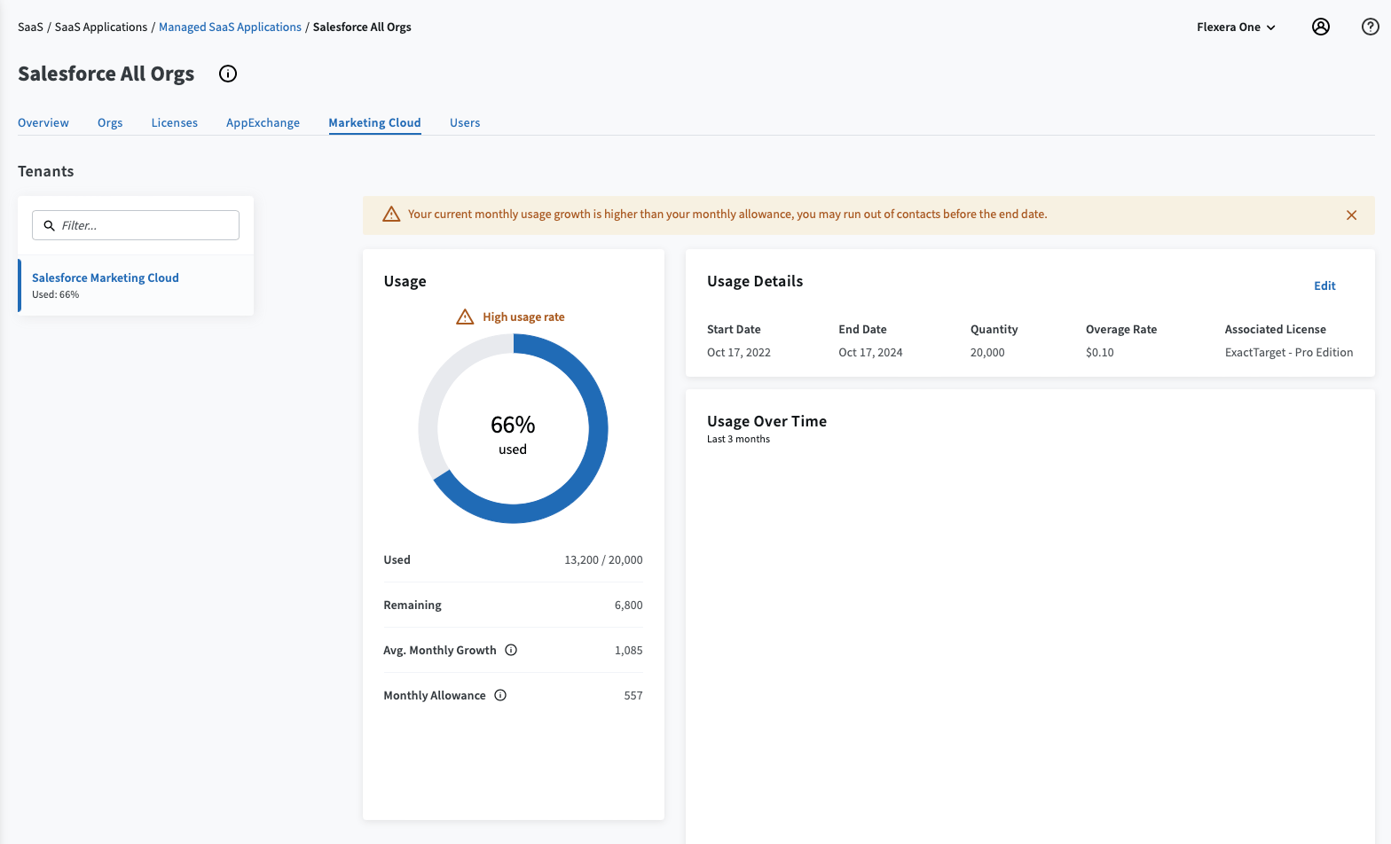Switch to the Overview tab
Image resolution: width=1391 pixels, height=844 pixels.
[x=43, y=123]
